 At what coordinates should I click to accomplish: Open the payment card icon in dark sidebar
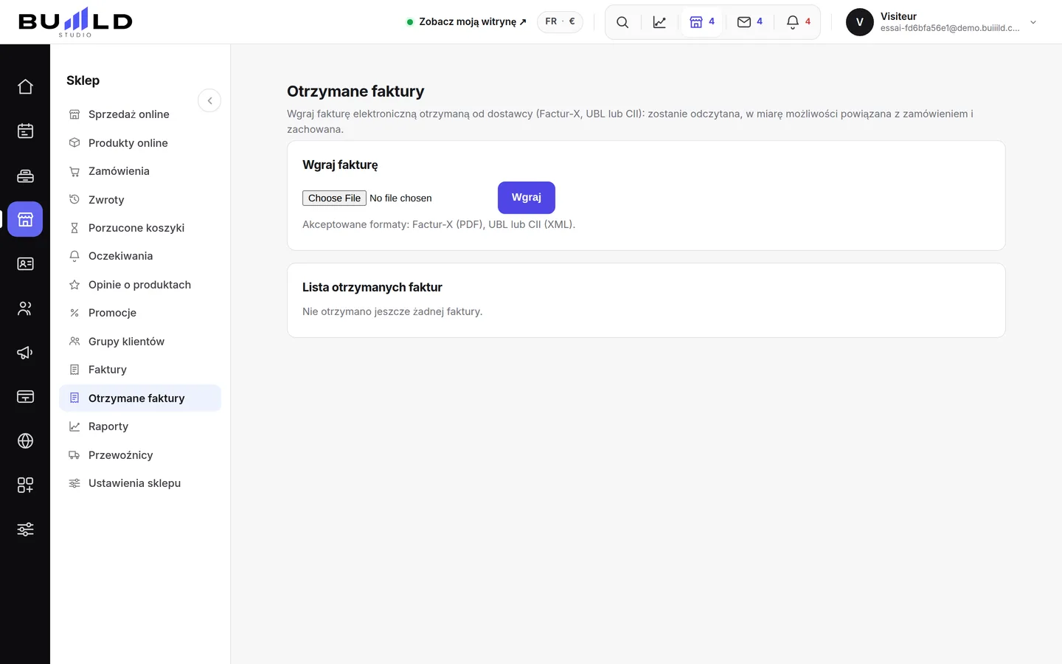click(25, 396)
